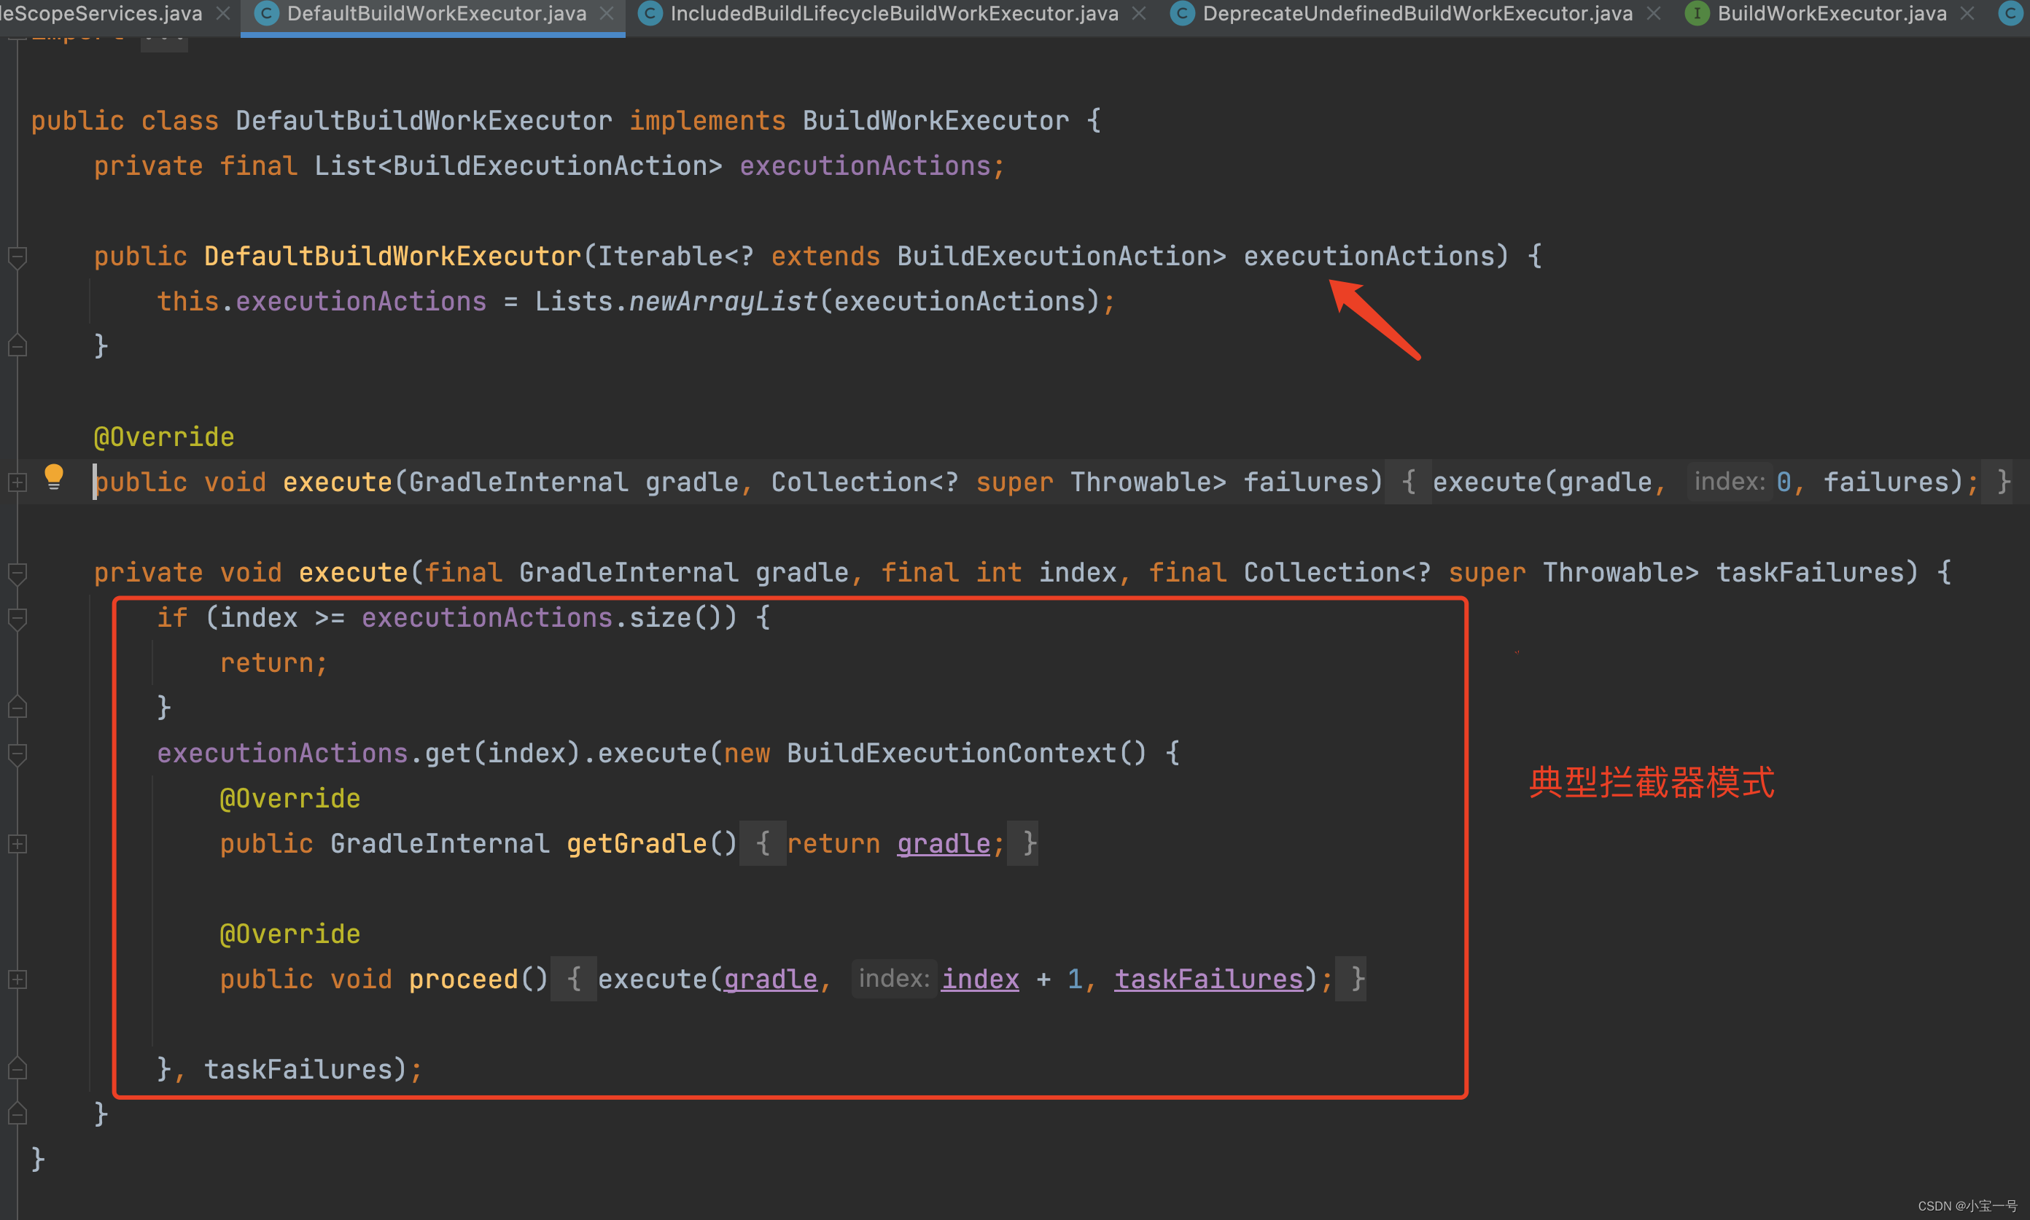Click the folded import ellipsis
The height and width of the screenshot is (1220, 2030).
click(163, 38)
